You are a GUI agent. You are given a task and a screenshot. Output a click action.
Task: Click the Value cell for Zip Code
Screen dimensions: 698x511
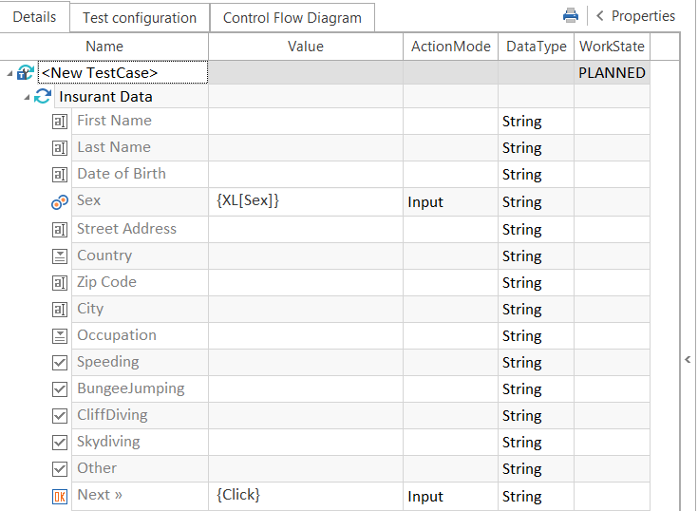point(305,282)
